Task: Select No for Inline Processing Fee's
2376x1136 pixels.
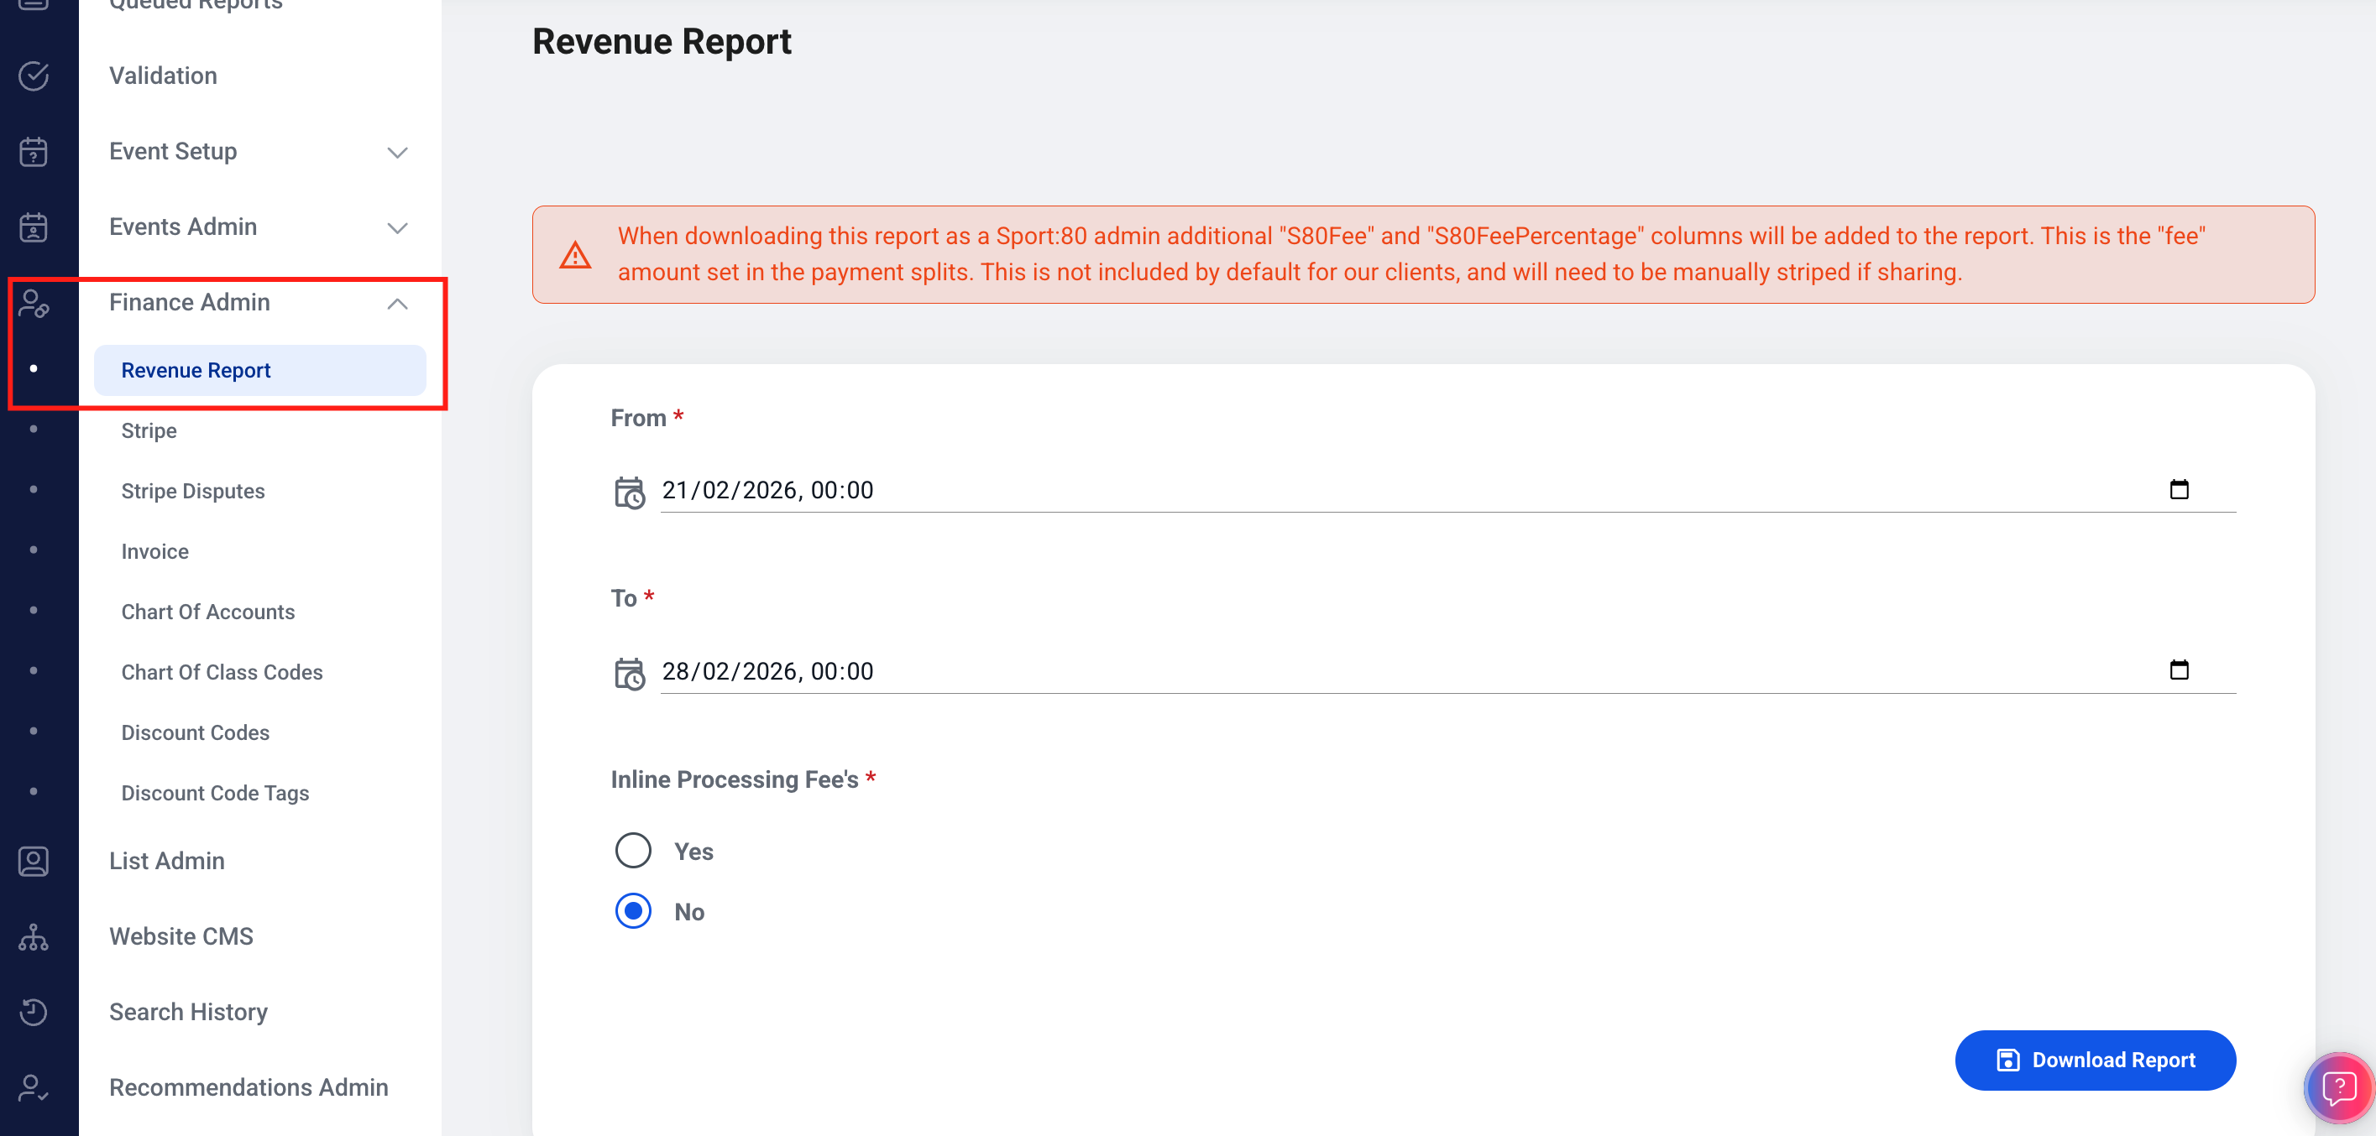Action: [x=633, y=911]
